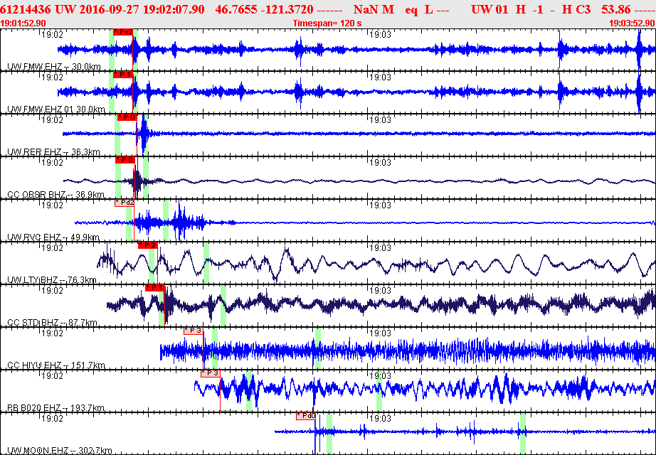The height and width of the screenshot is (455, 656).
Task: Select the CC OBSR BHZ 36.9km trace label
Action: click(55, 195)
